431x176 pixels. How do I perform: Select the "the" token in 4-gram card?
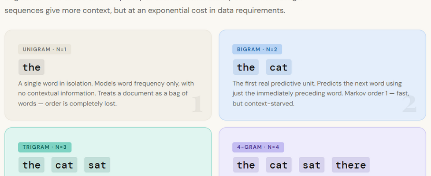pos(246,165)
